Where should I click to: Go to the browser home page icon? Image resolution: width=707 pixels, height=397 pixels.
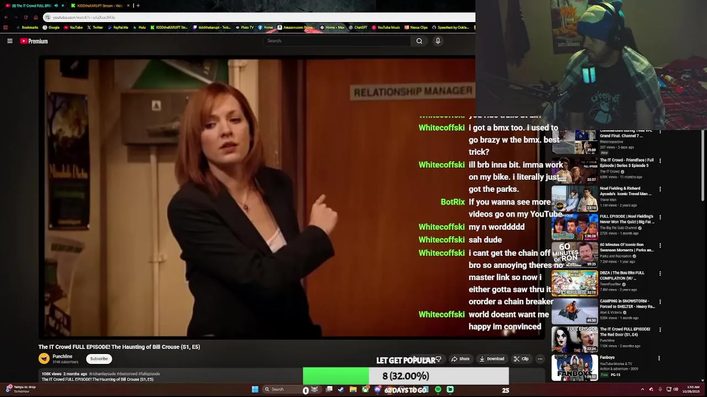coord(36,17)
